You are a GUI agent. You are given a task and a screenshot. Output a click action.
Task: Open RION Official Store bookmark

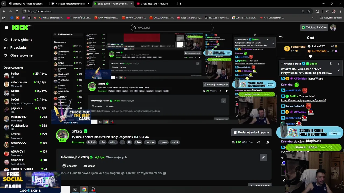106,18
